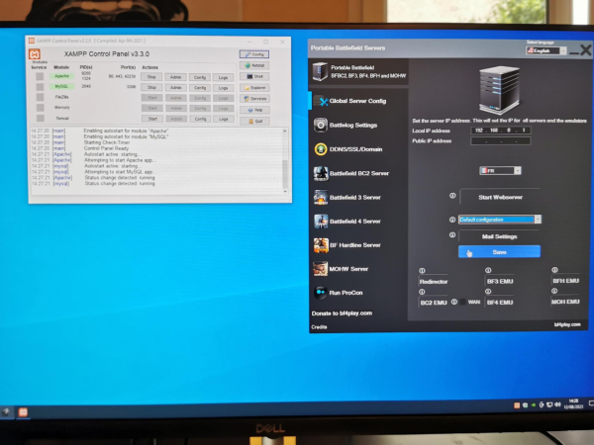Stop the Apache module

[x=151, y=77]
